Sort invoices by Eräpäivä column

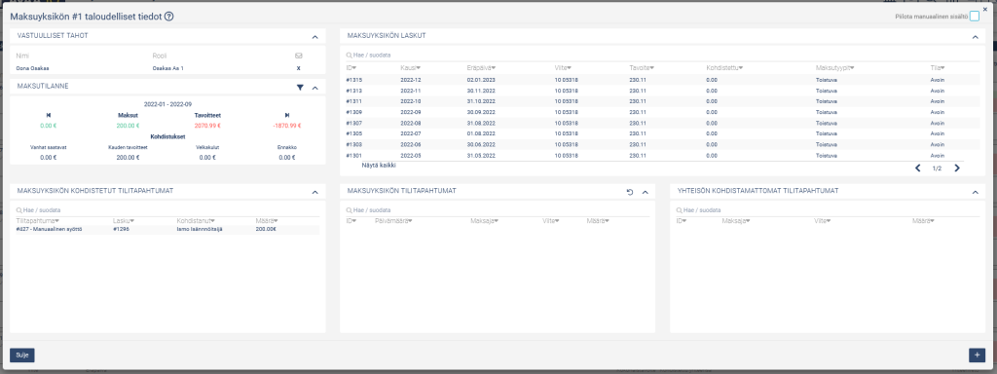pos(481,68)
